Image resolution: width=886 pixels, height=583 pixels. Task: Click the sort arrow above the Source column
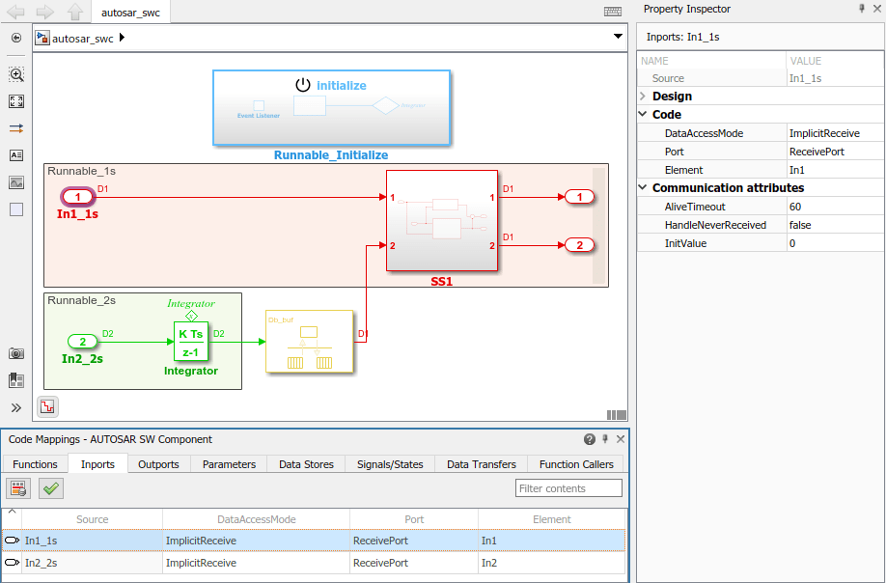tap(12, 511)
